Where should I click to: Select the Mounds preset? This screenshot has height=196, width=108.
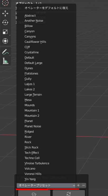(x=46, y=105)
